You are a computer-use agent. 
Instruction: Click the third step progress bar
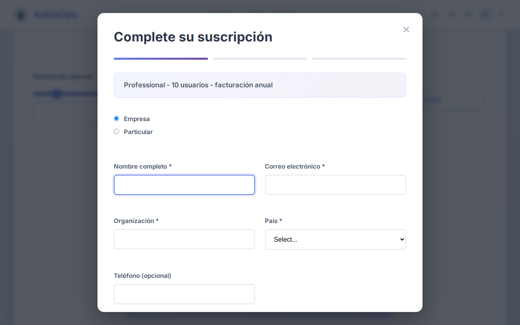(359, 58)
